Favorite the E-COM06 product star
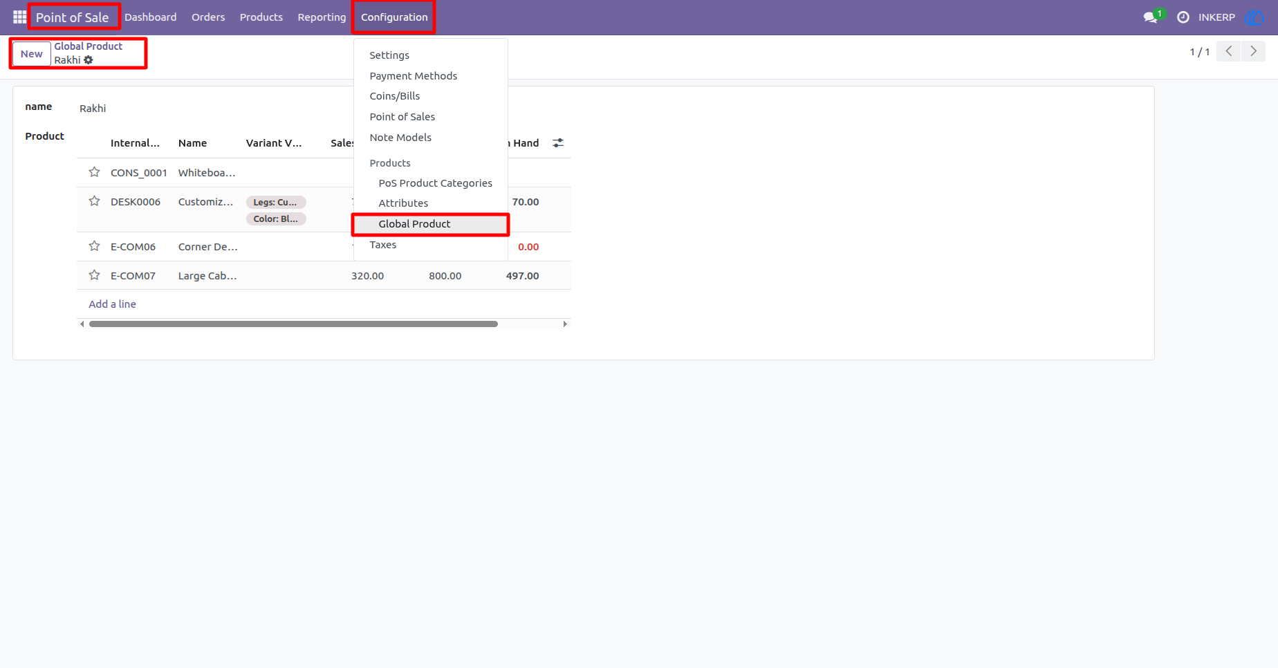The image size is (1278, 668). pyautogui.click(x=94, y=246)
